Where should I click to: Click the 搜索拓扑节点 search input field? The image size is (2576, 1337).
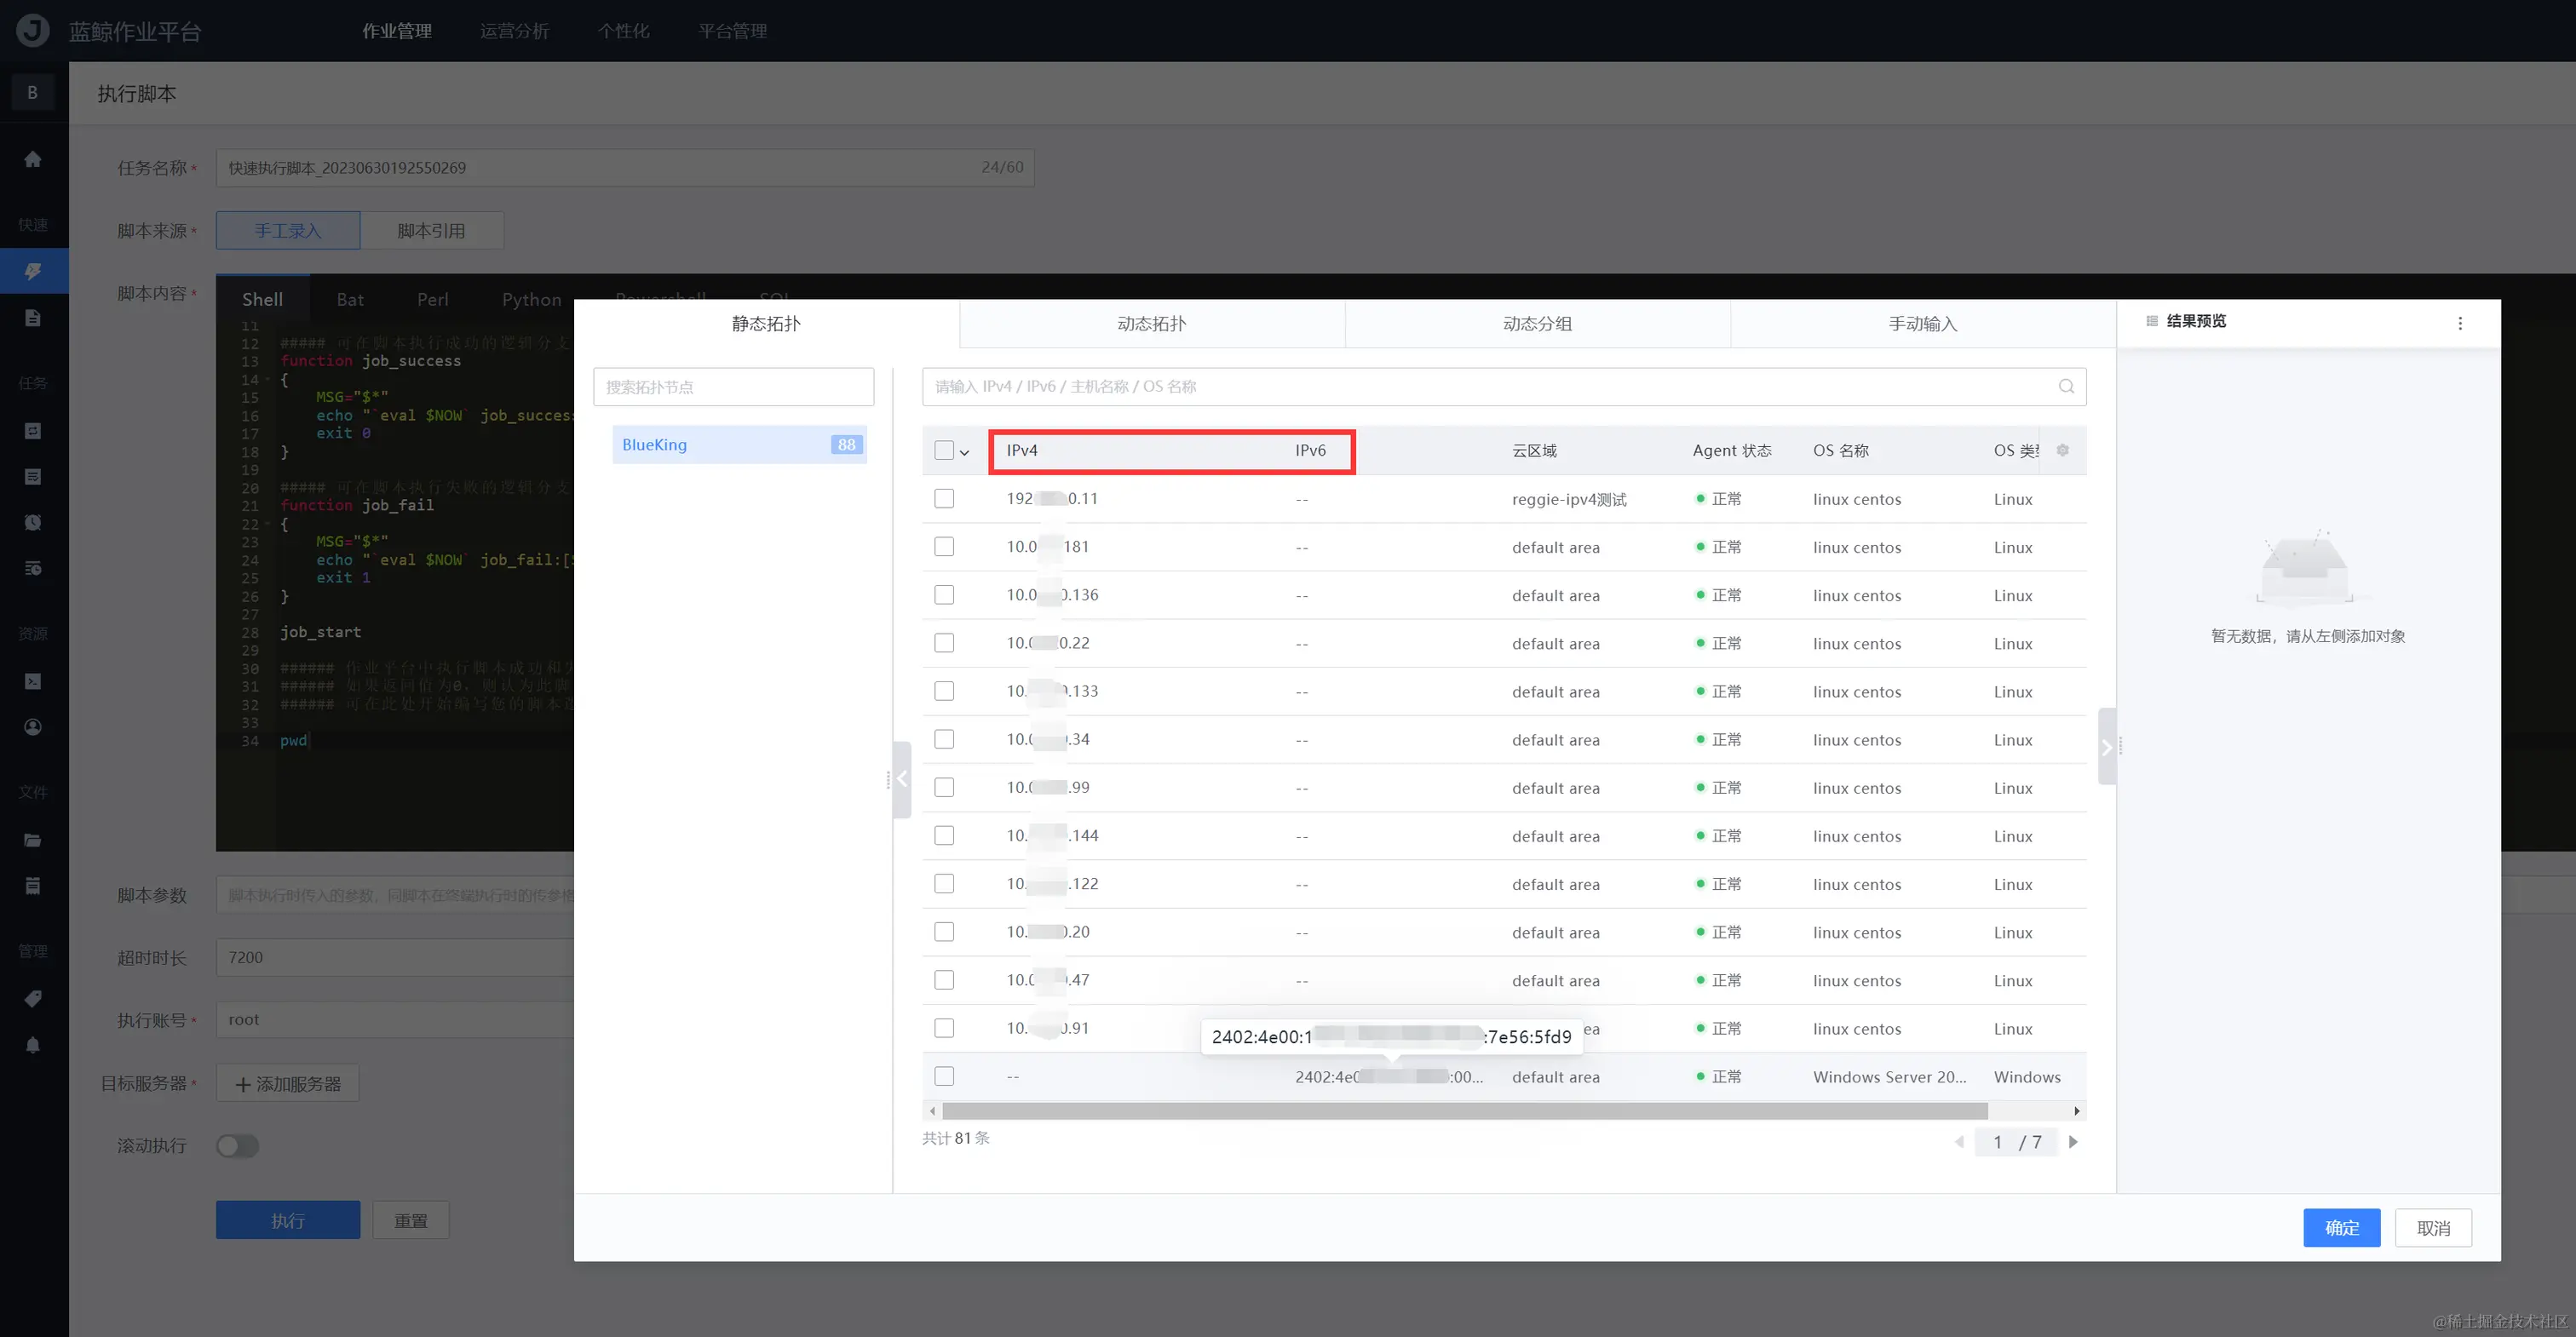point(733,387)
